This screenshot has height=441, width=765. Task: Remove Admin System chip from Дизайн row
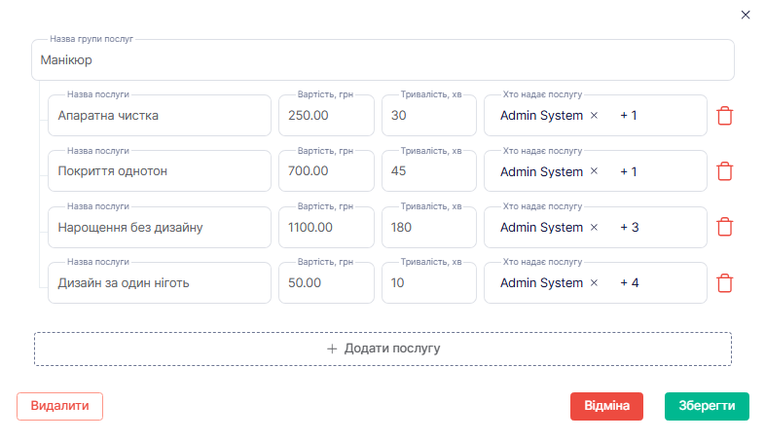point(594,283)
